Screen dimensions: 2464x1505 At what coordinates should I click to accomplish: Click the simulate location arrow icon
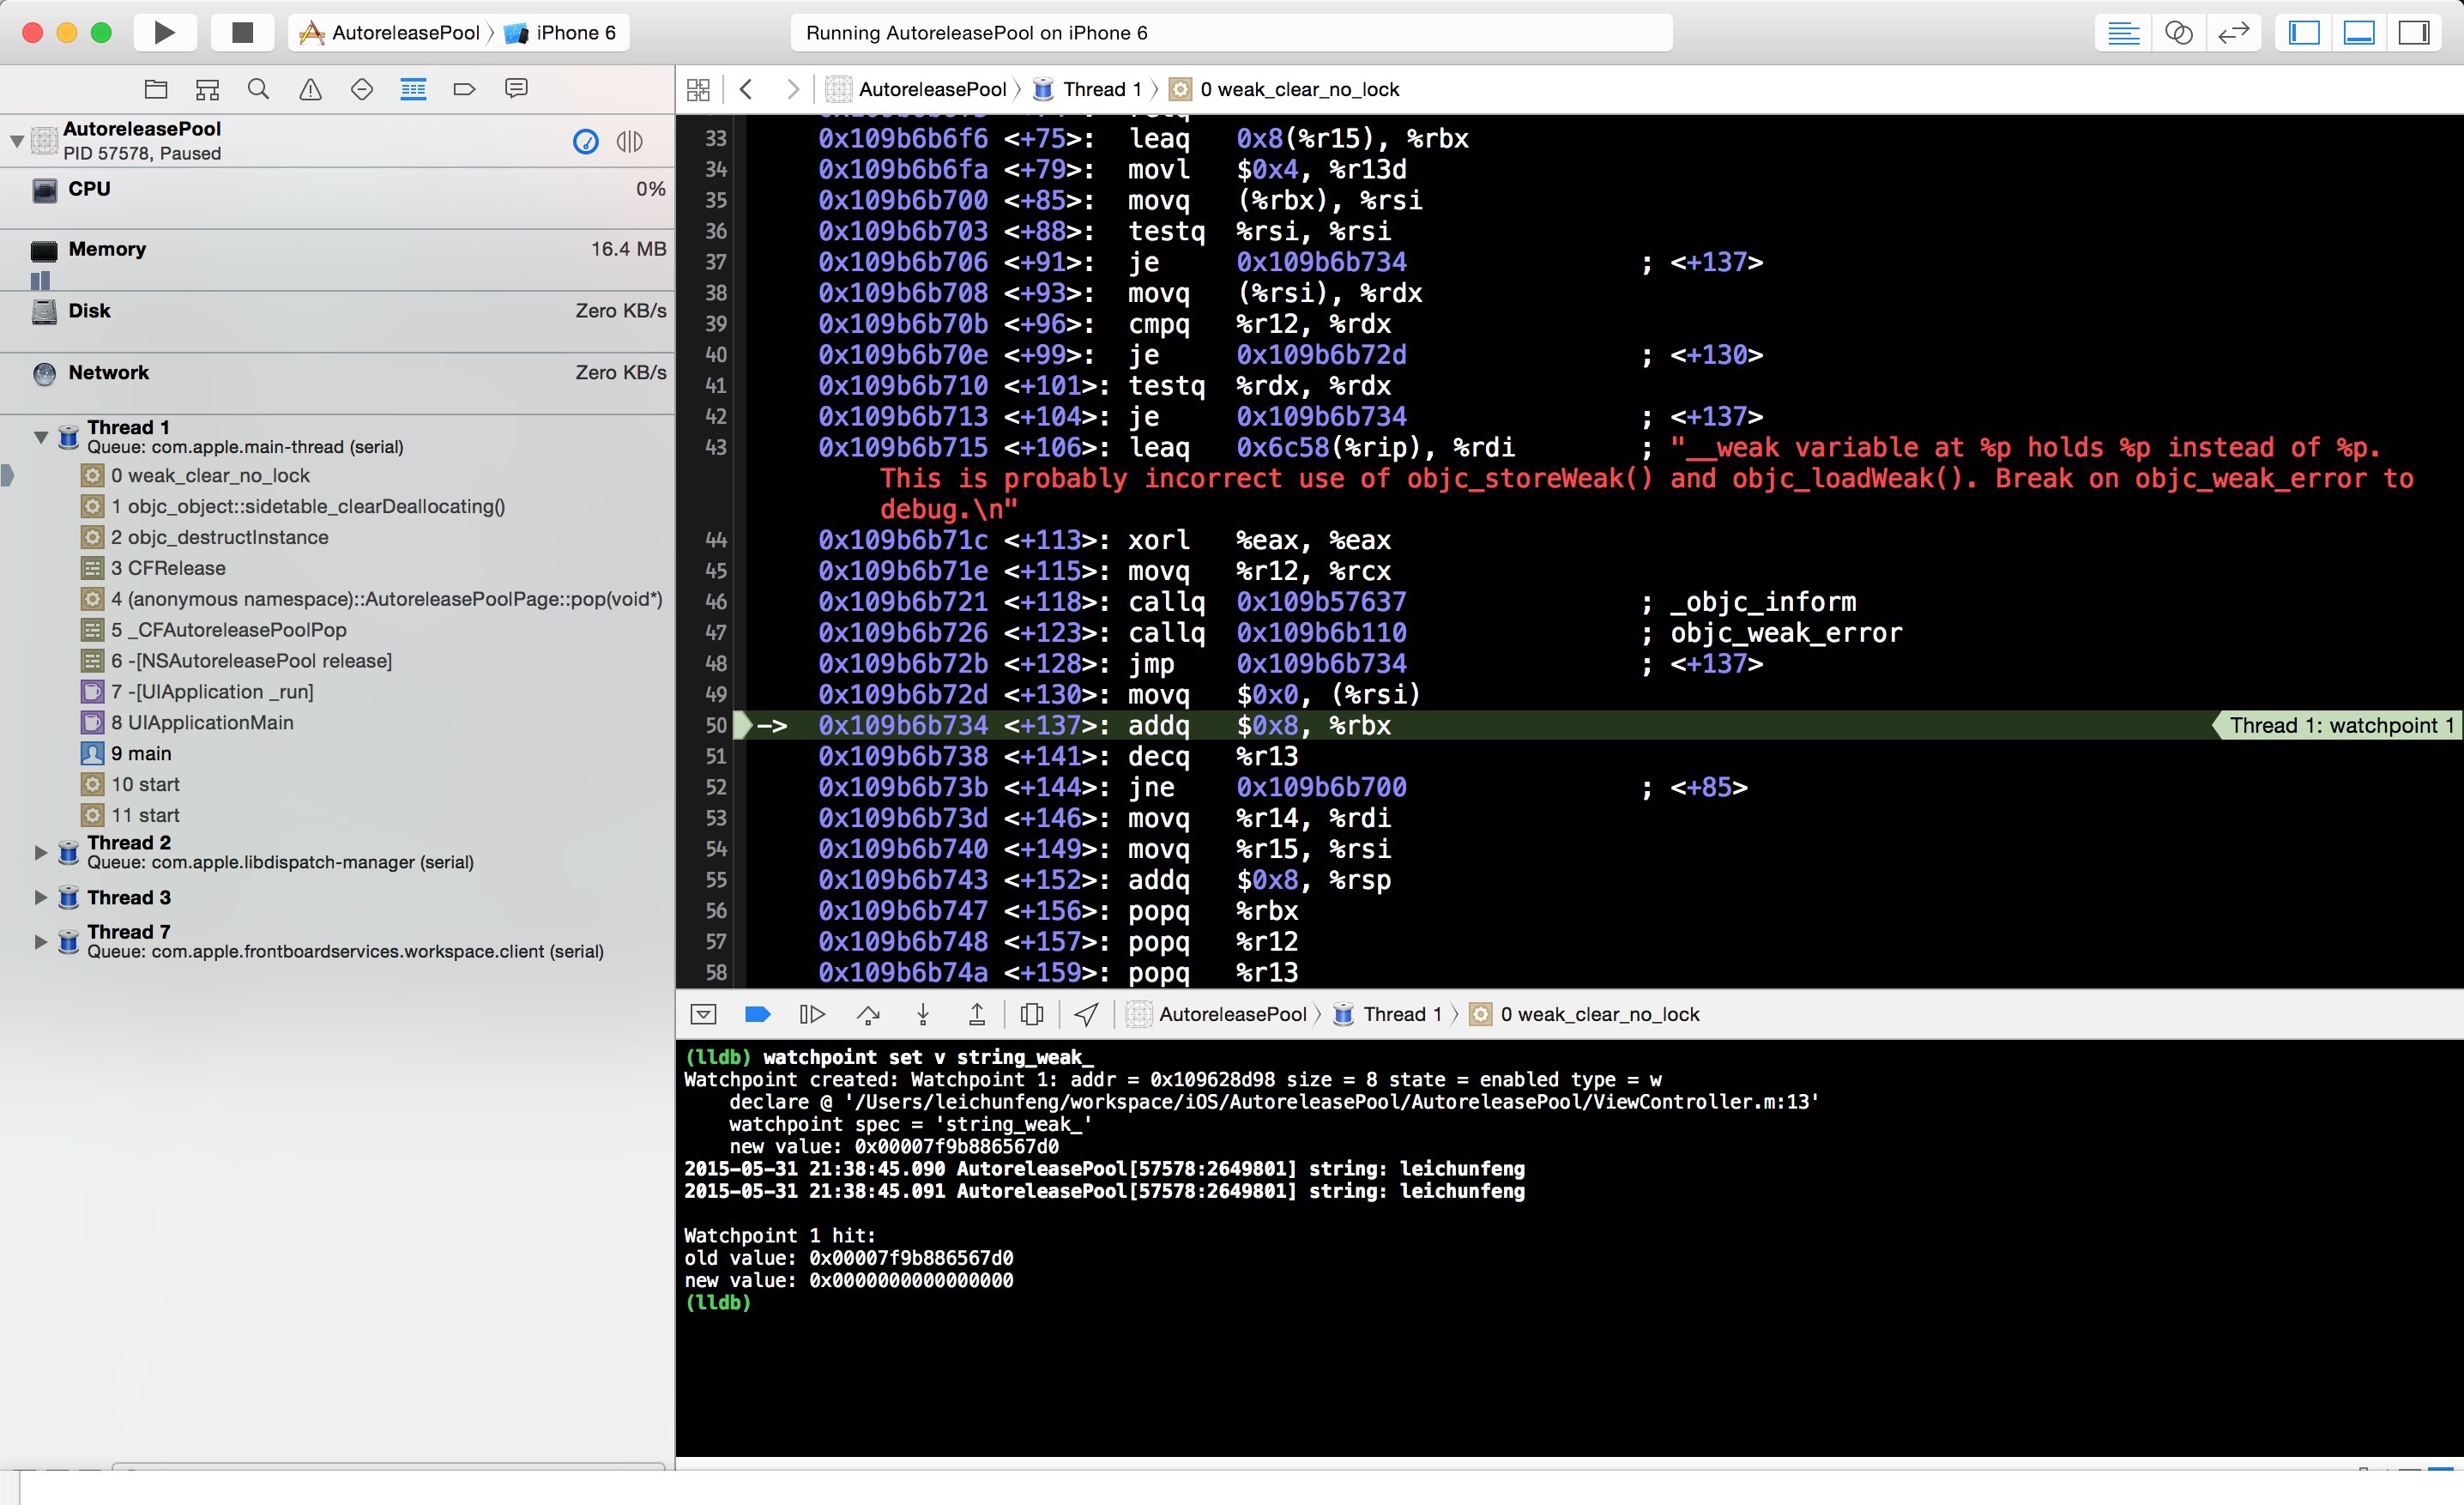point(1086,1014)
